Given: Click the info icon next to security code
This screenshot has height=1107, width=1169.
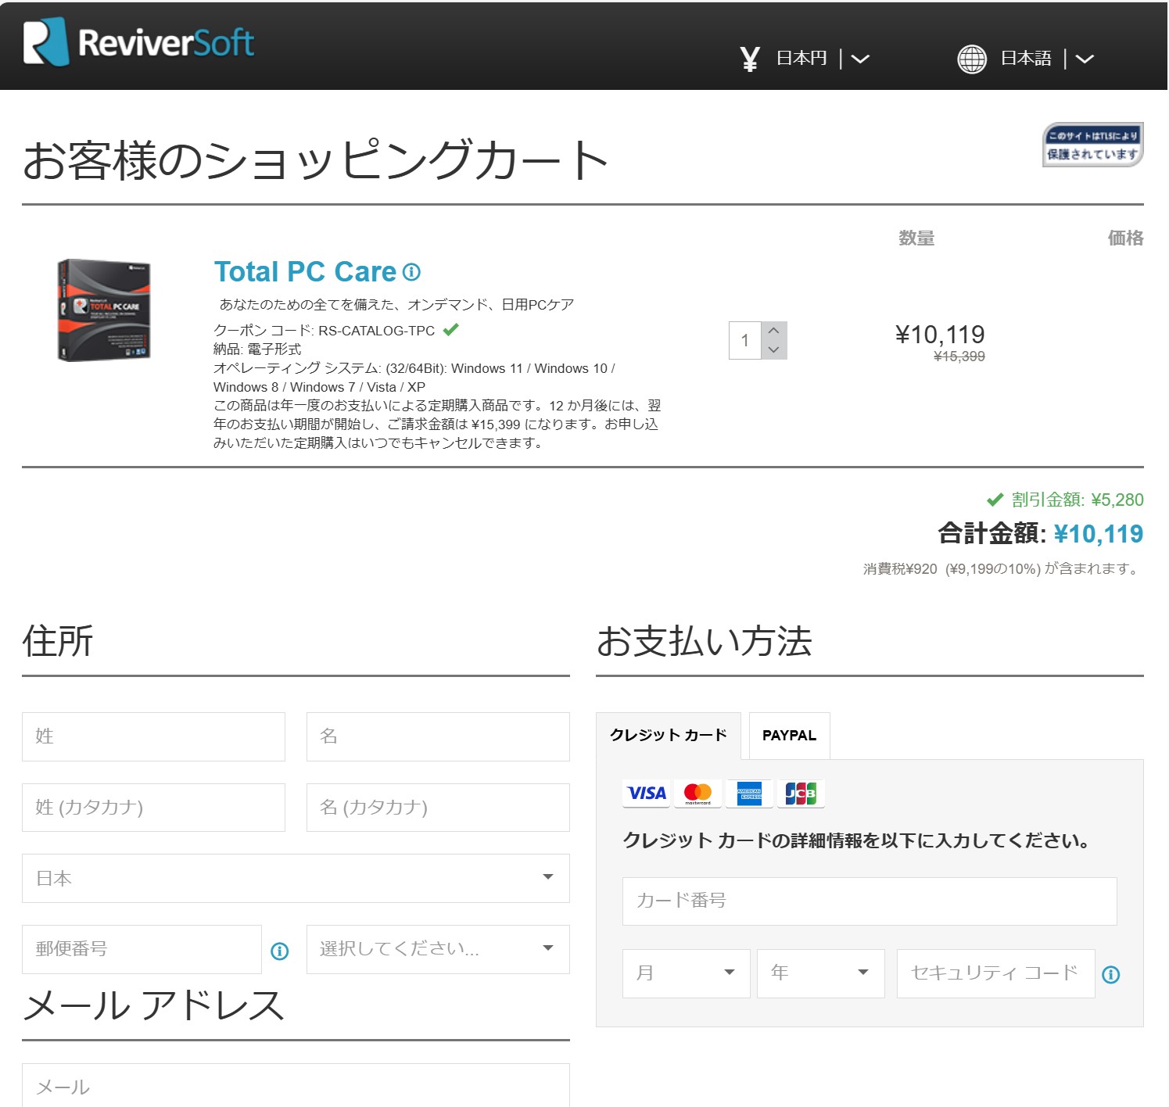Looking at the screenshot, I should click(x=1110, y=974).
